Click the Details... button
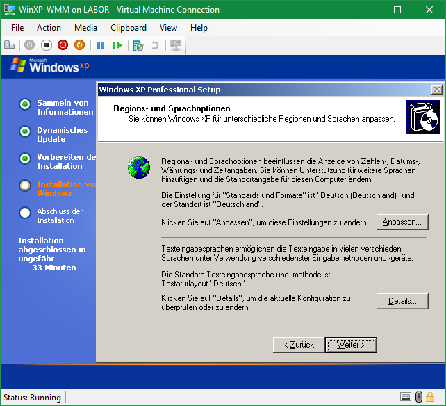 click(402, 301)
